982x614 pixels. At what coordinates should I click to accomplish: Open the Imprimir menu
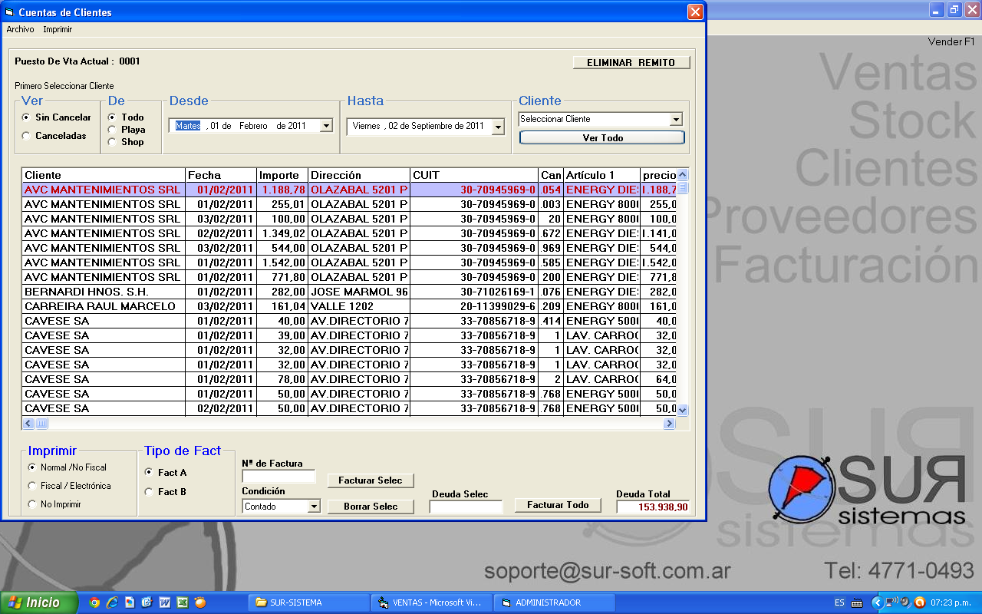point(58,29)
